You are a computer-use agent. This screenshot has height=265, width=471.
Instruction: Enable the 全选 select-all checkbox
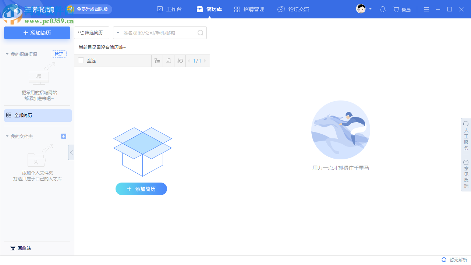tap(81, 60)
